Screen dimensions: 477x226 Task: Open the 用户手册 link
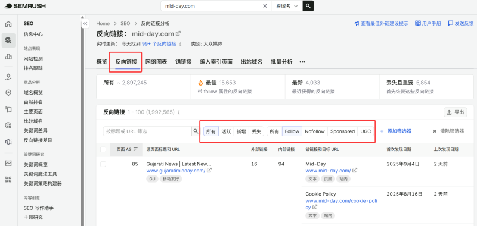point(428,23)
